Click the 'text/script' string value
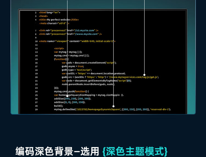Screen dimensions: 206x157 click(83, 70)
